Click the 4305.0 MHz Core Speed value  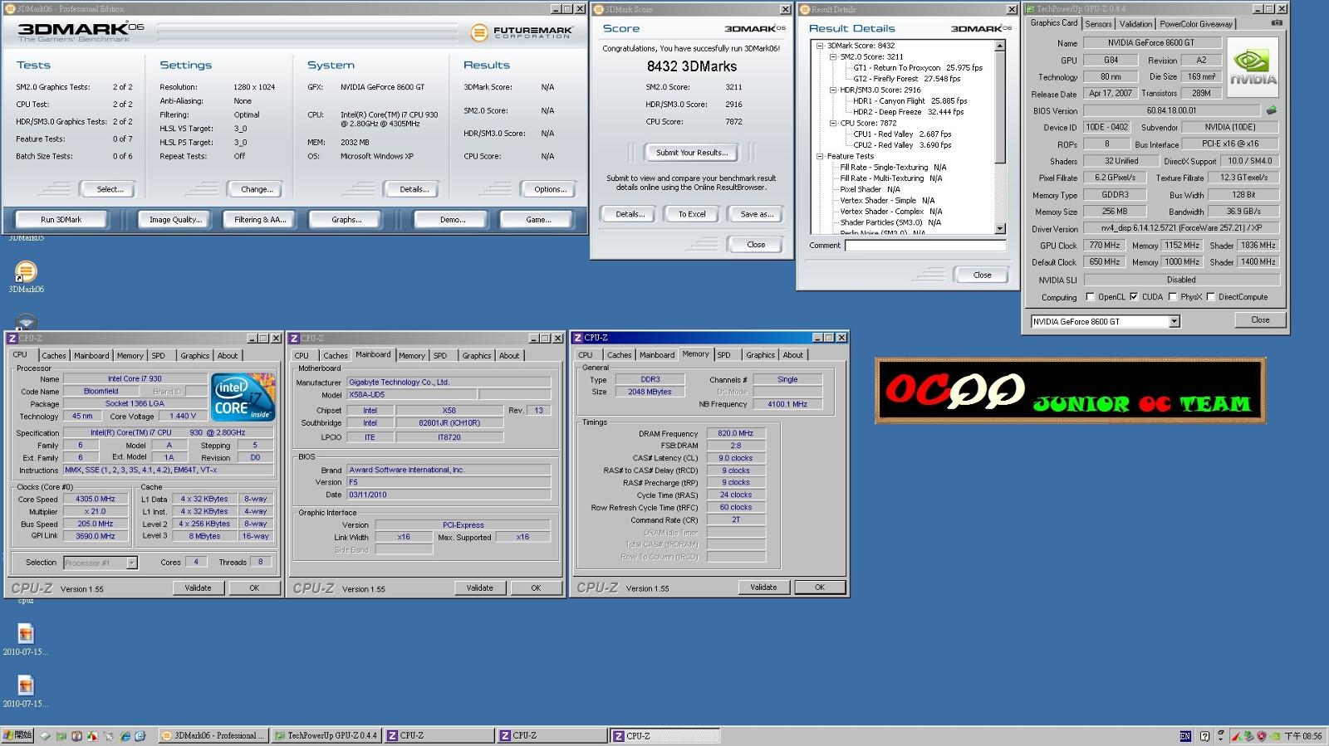96,499
